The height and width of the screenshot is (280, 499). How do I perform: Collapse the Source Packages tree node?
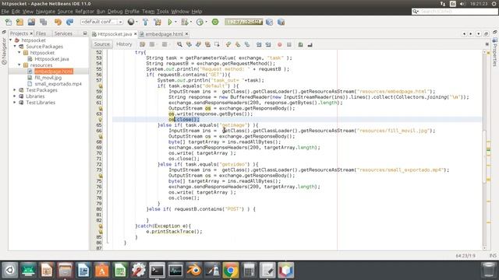[x=15, y=47]
